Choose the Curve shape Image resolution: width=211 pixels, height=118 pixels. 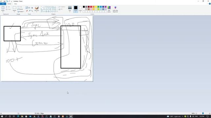pos(44,7)
